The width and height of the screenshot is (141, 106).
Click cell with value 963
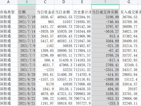(x=45, y=22)
